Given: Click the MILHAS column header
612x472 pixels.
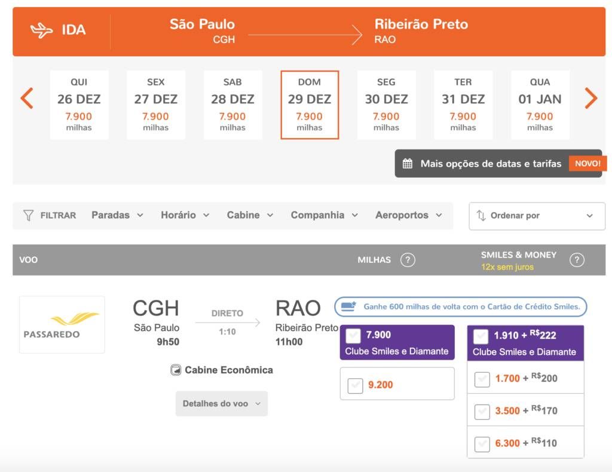Looking at the screenshot, I should coord(374,260).
